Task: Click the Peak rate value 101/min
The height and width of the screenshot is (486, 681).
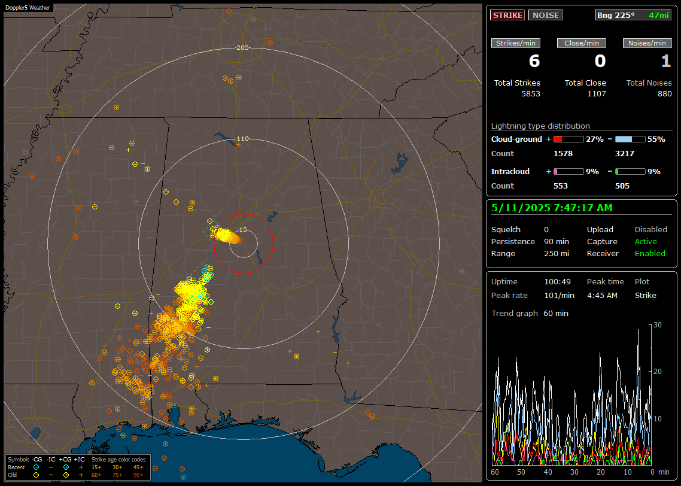Action: pos(559,295)
